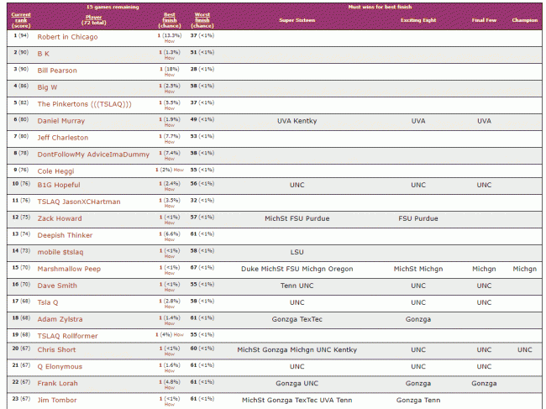Click 'How' link in Robert in Chicago's row

170,42
